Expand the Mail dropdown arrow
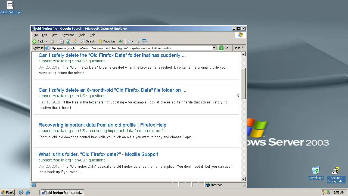 tap(133, 41)
